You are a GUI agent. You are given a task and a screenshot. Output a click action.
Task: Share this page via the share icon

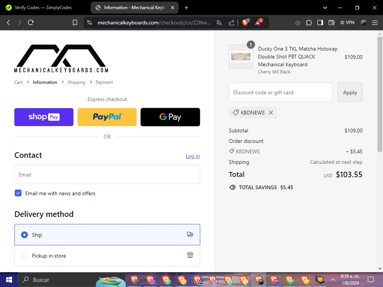232,23
